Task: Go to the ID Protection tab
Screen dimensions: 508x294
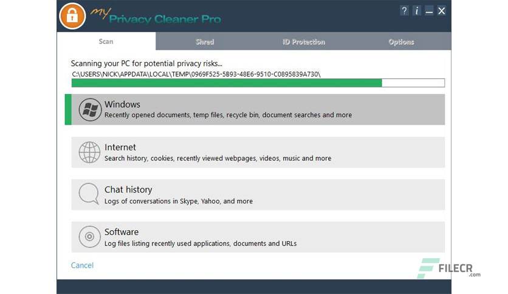Action: pos(304,42)
